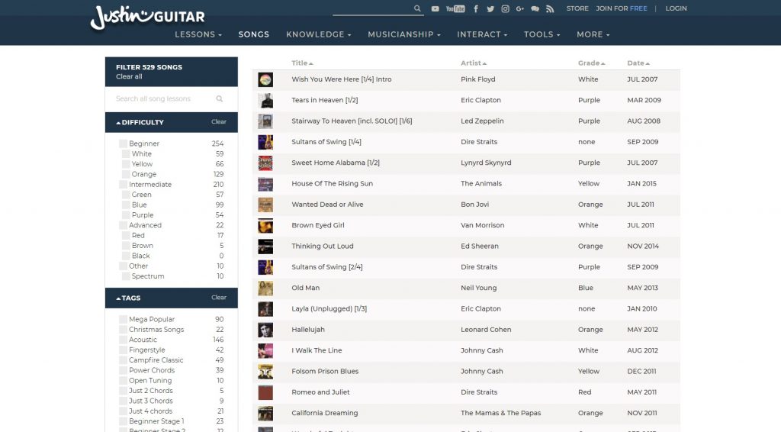Open the Knowledge dropdown menu
Image resolution: width=781 pixels, height=432 pixels.
319,34
